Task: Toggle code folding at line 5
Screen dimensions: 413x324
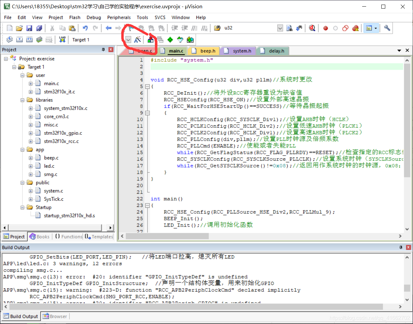Action: [148, 87]
